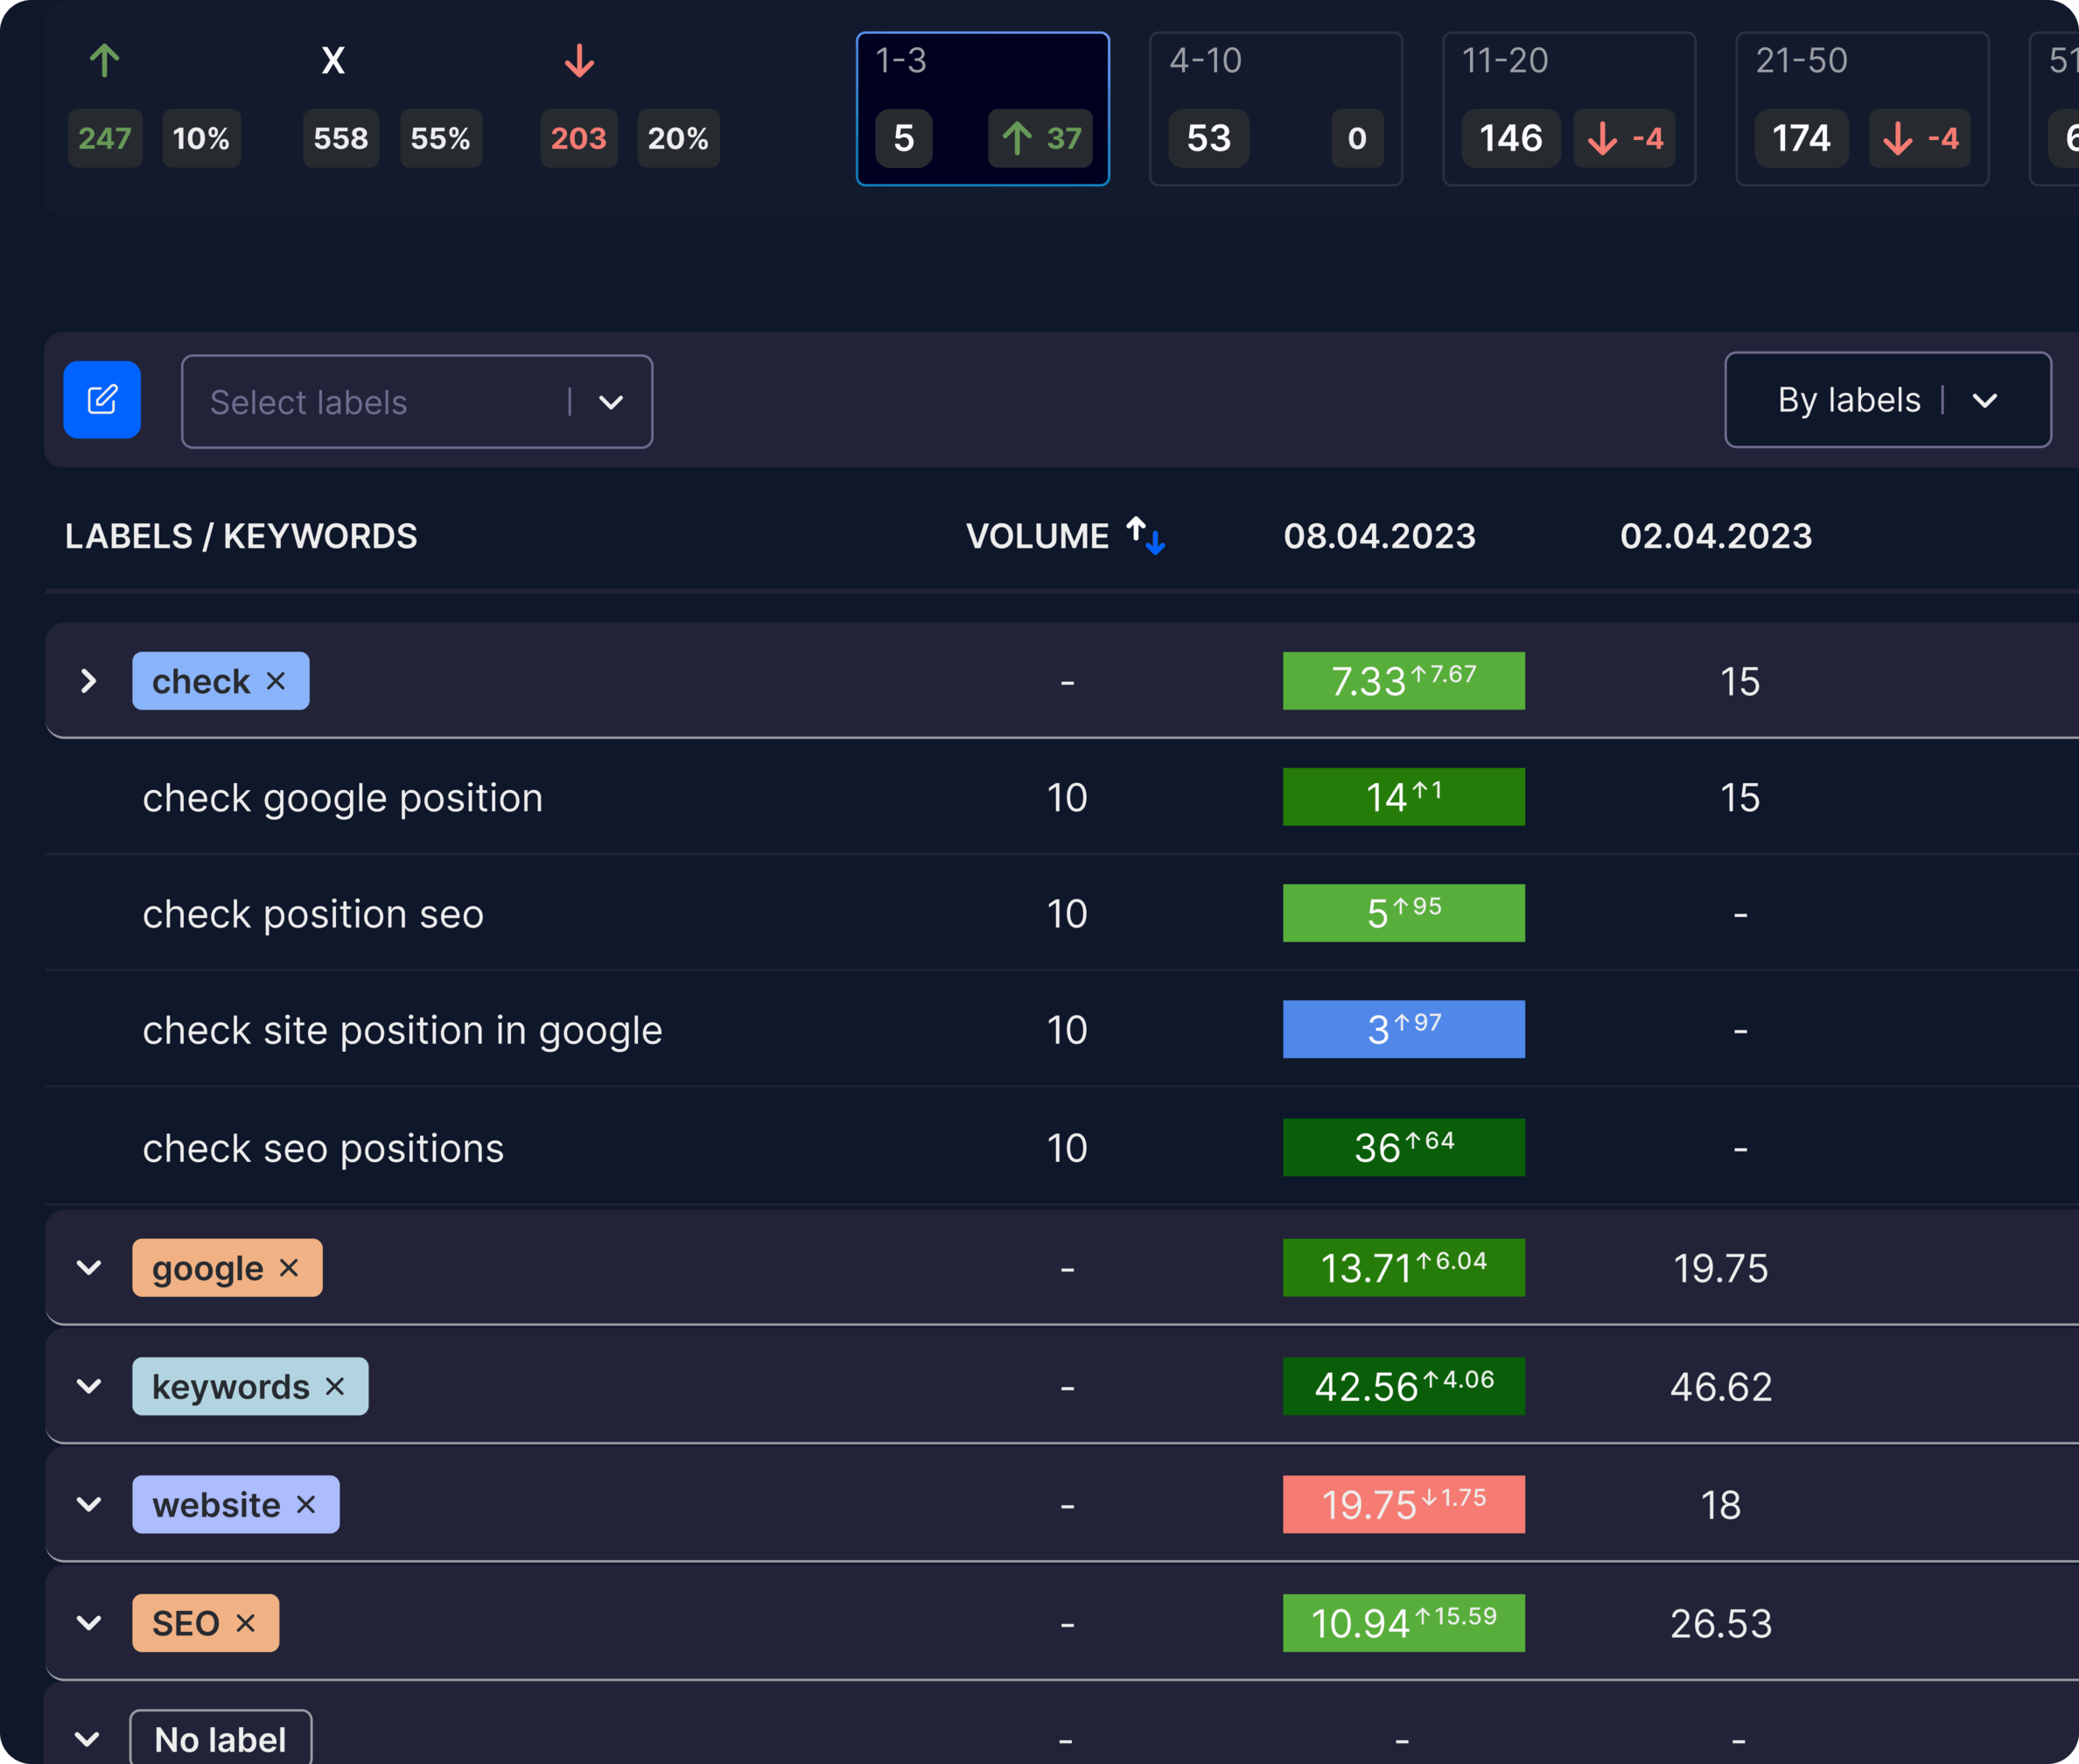
Task: Click the 42.56 keywords position cell
Action: 1404,1386
